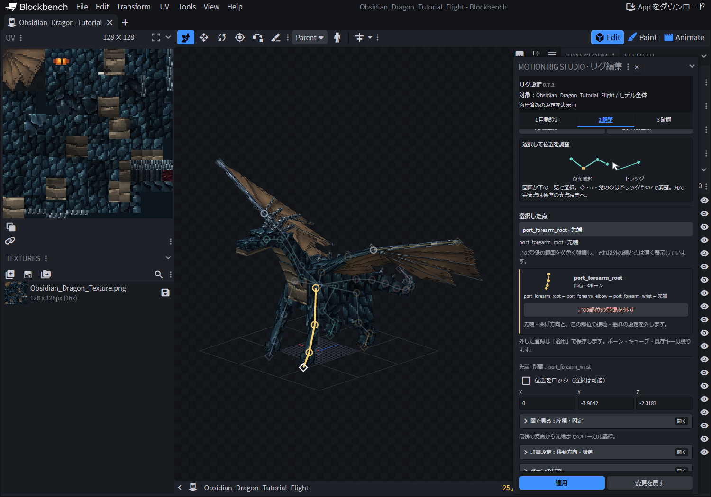The height and width of the screenshot is (497, 711).
Task: Switch to the 3 確認 tab
Action: [x=664, y=120]
